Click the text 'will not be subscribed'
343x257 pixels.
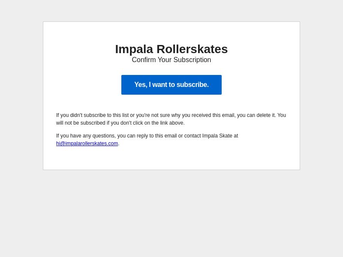[81, 123]
